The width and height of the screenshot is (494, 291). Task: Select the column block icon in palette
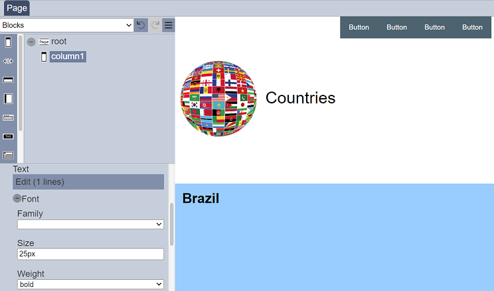pos(8,42)
